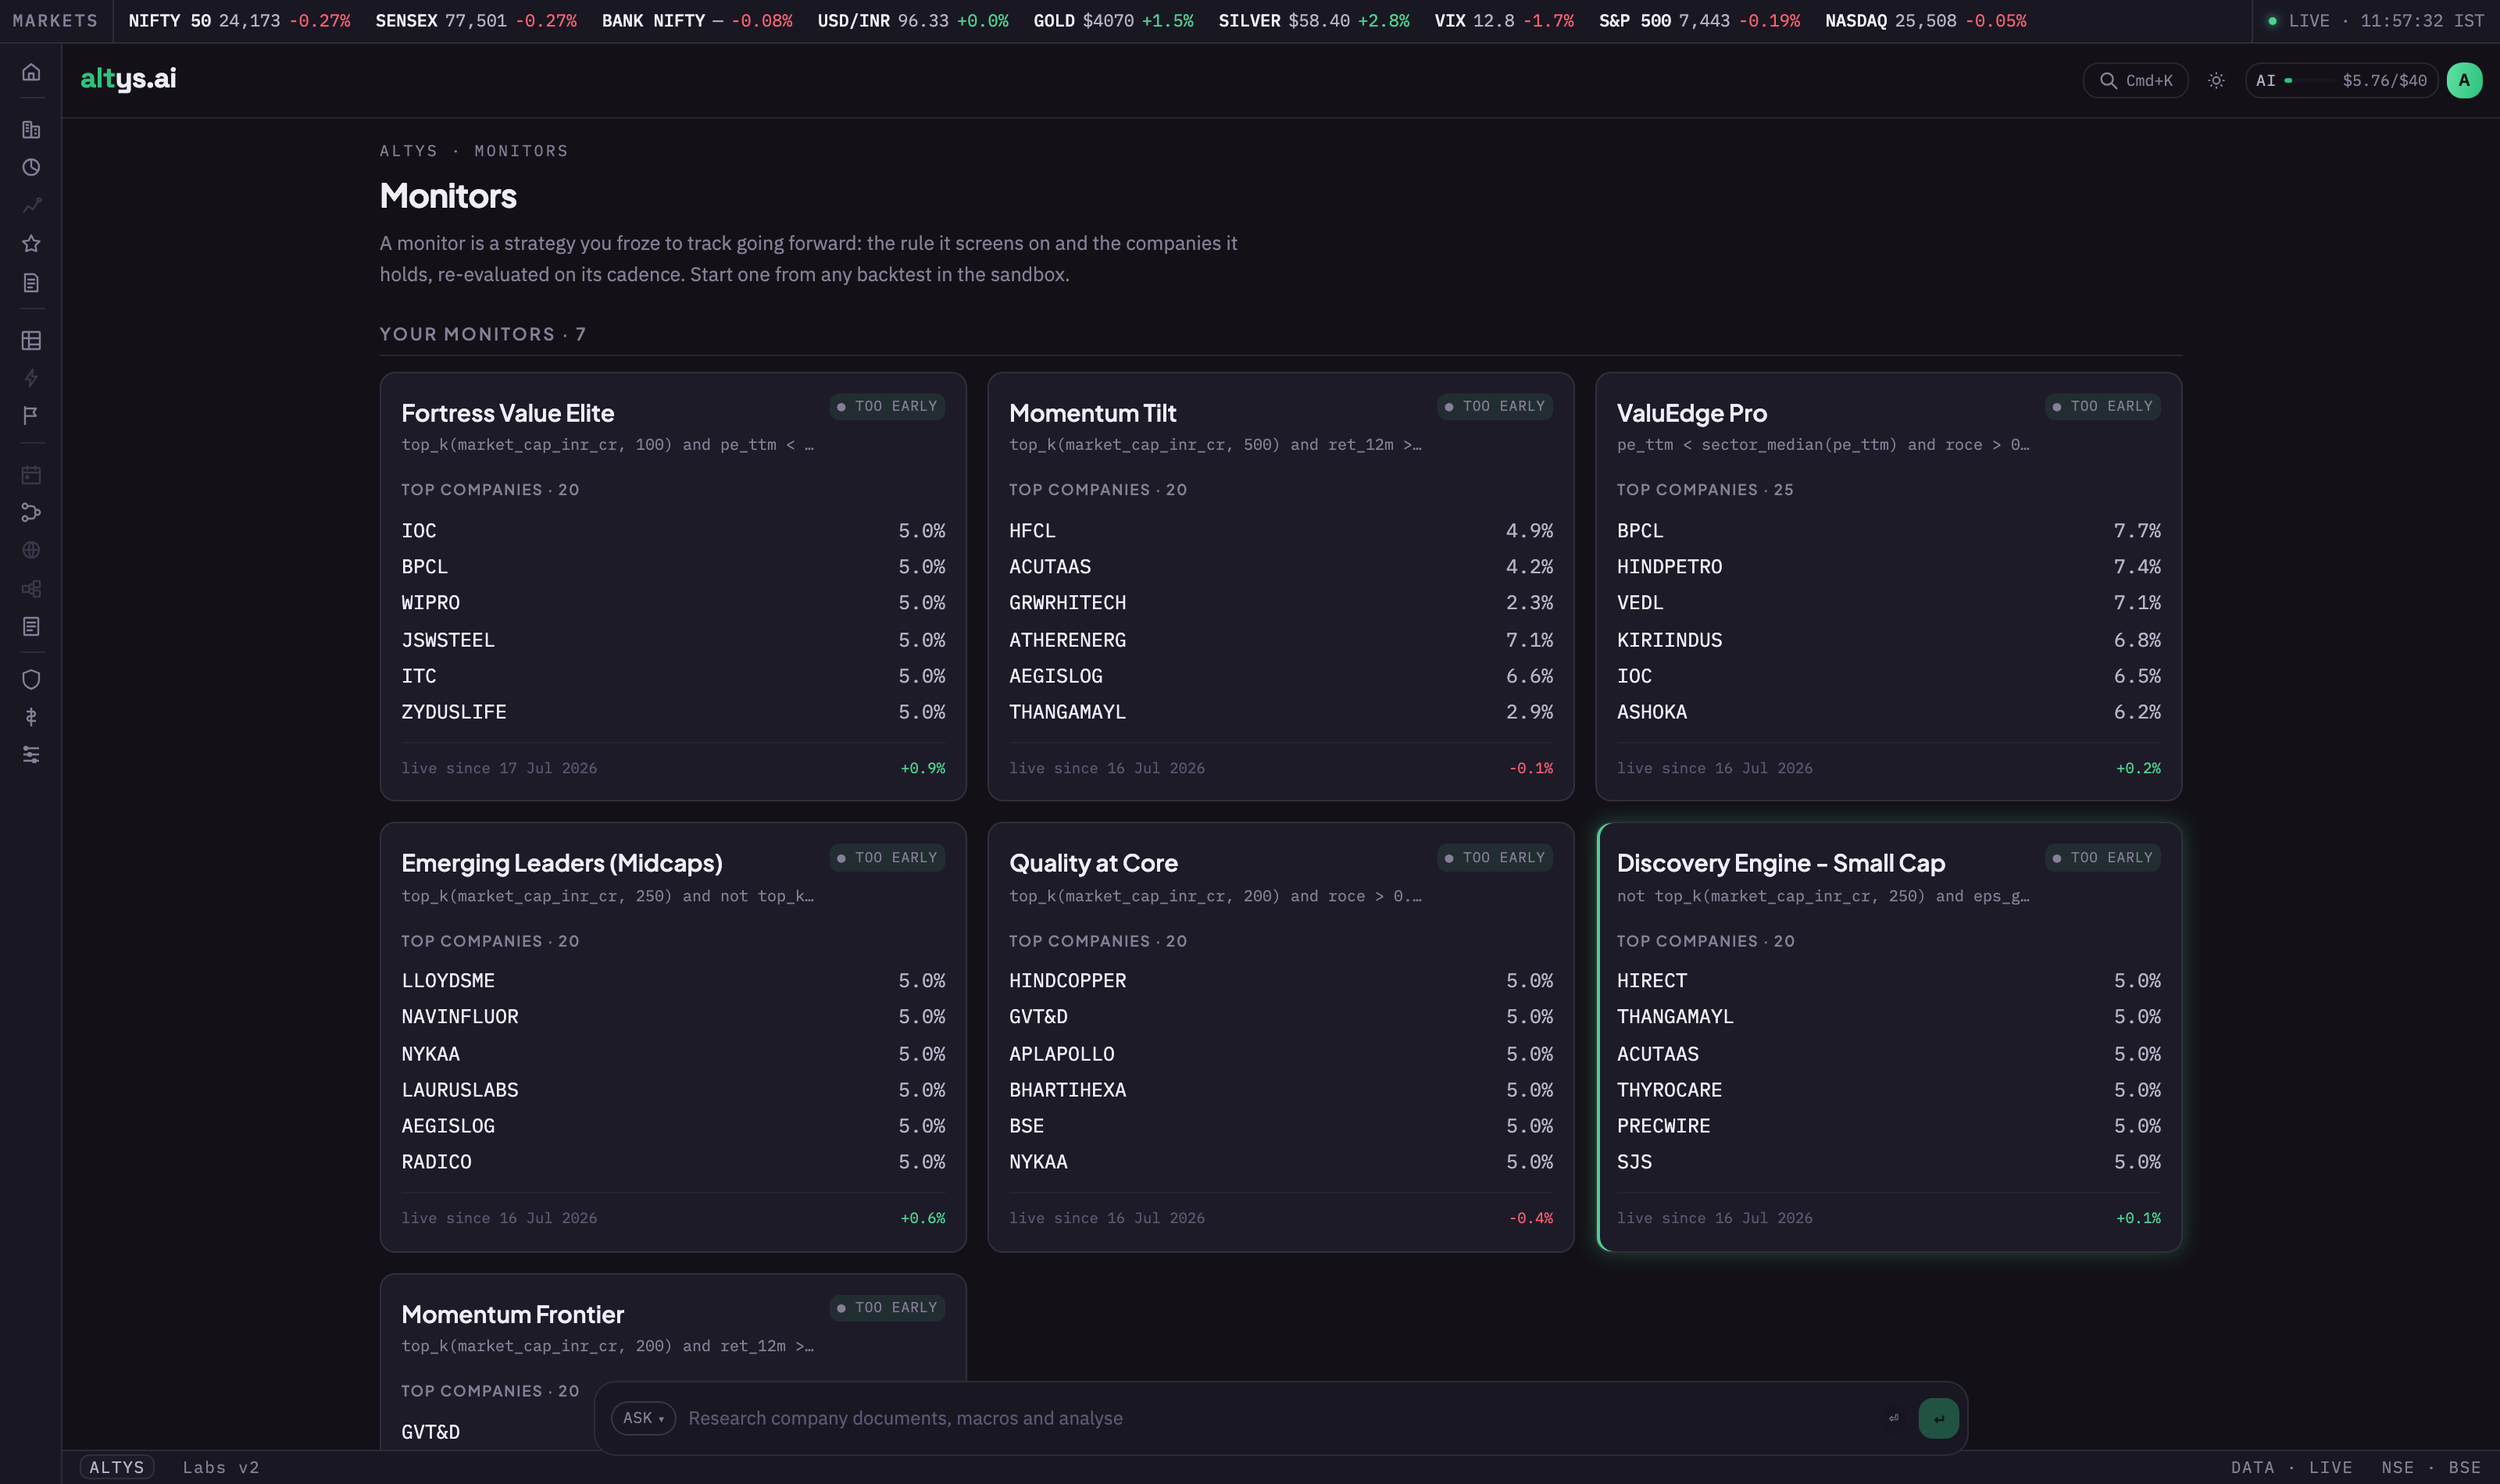Click SENSEX in the markets ticker
This screenshot has height=1484, width=2500.
[x=476, y=21]
